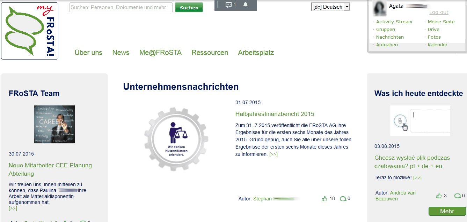Open the gear Nutzen/Kosten article image
Viewport: 467px width, 222px height.
point(176,139)
